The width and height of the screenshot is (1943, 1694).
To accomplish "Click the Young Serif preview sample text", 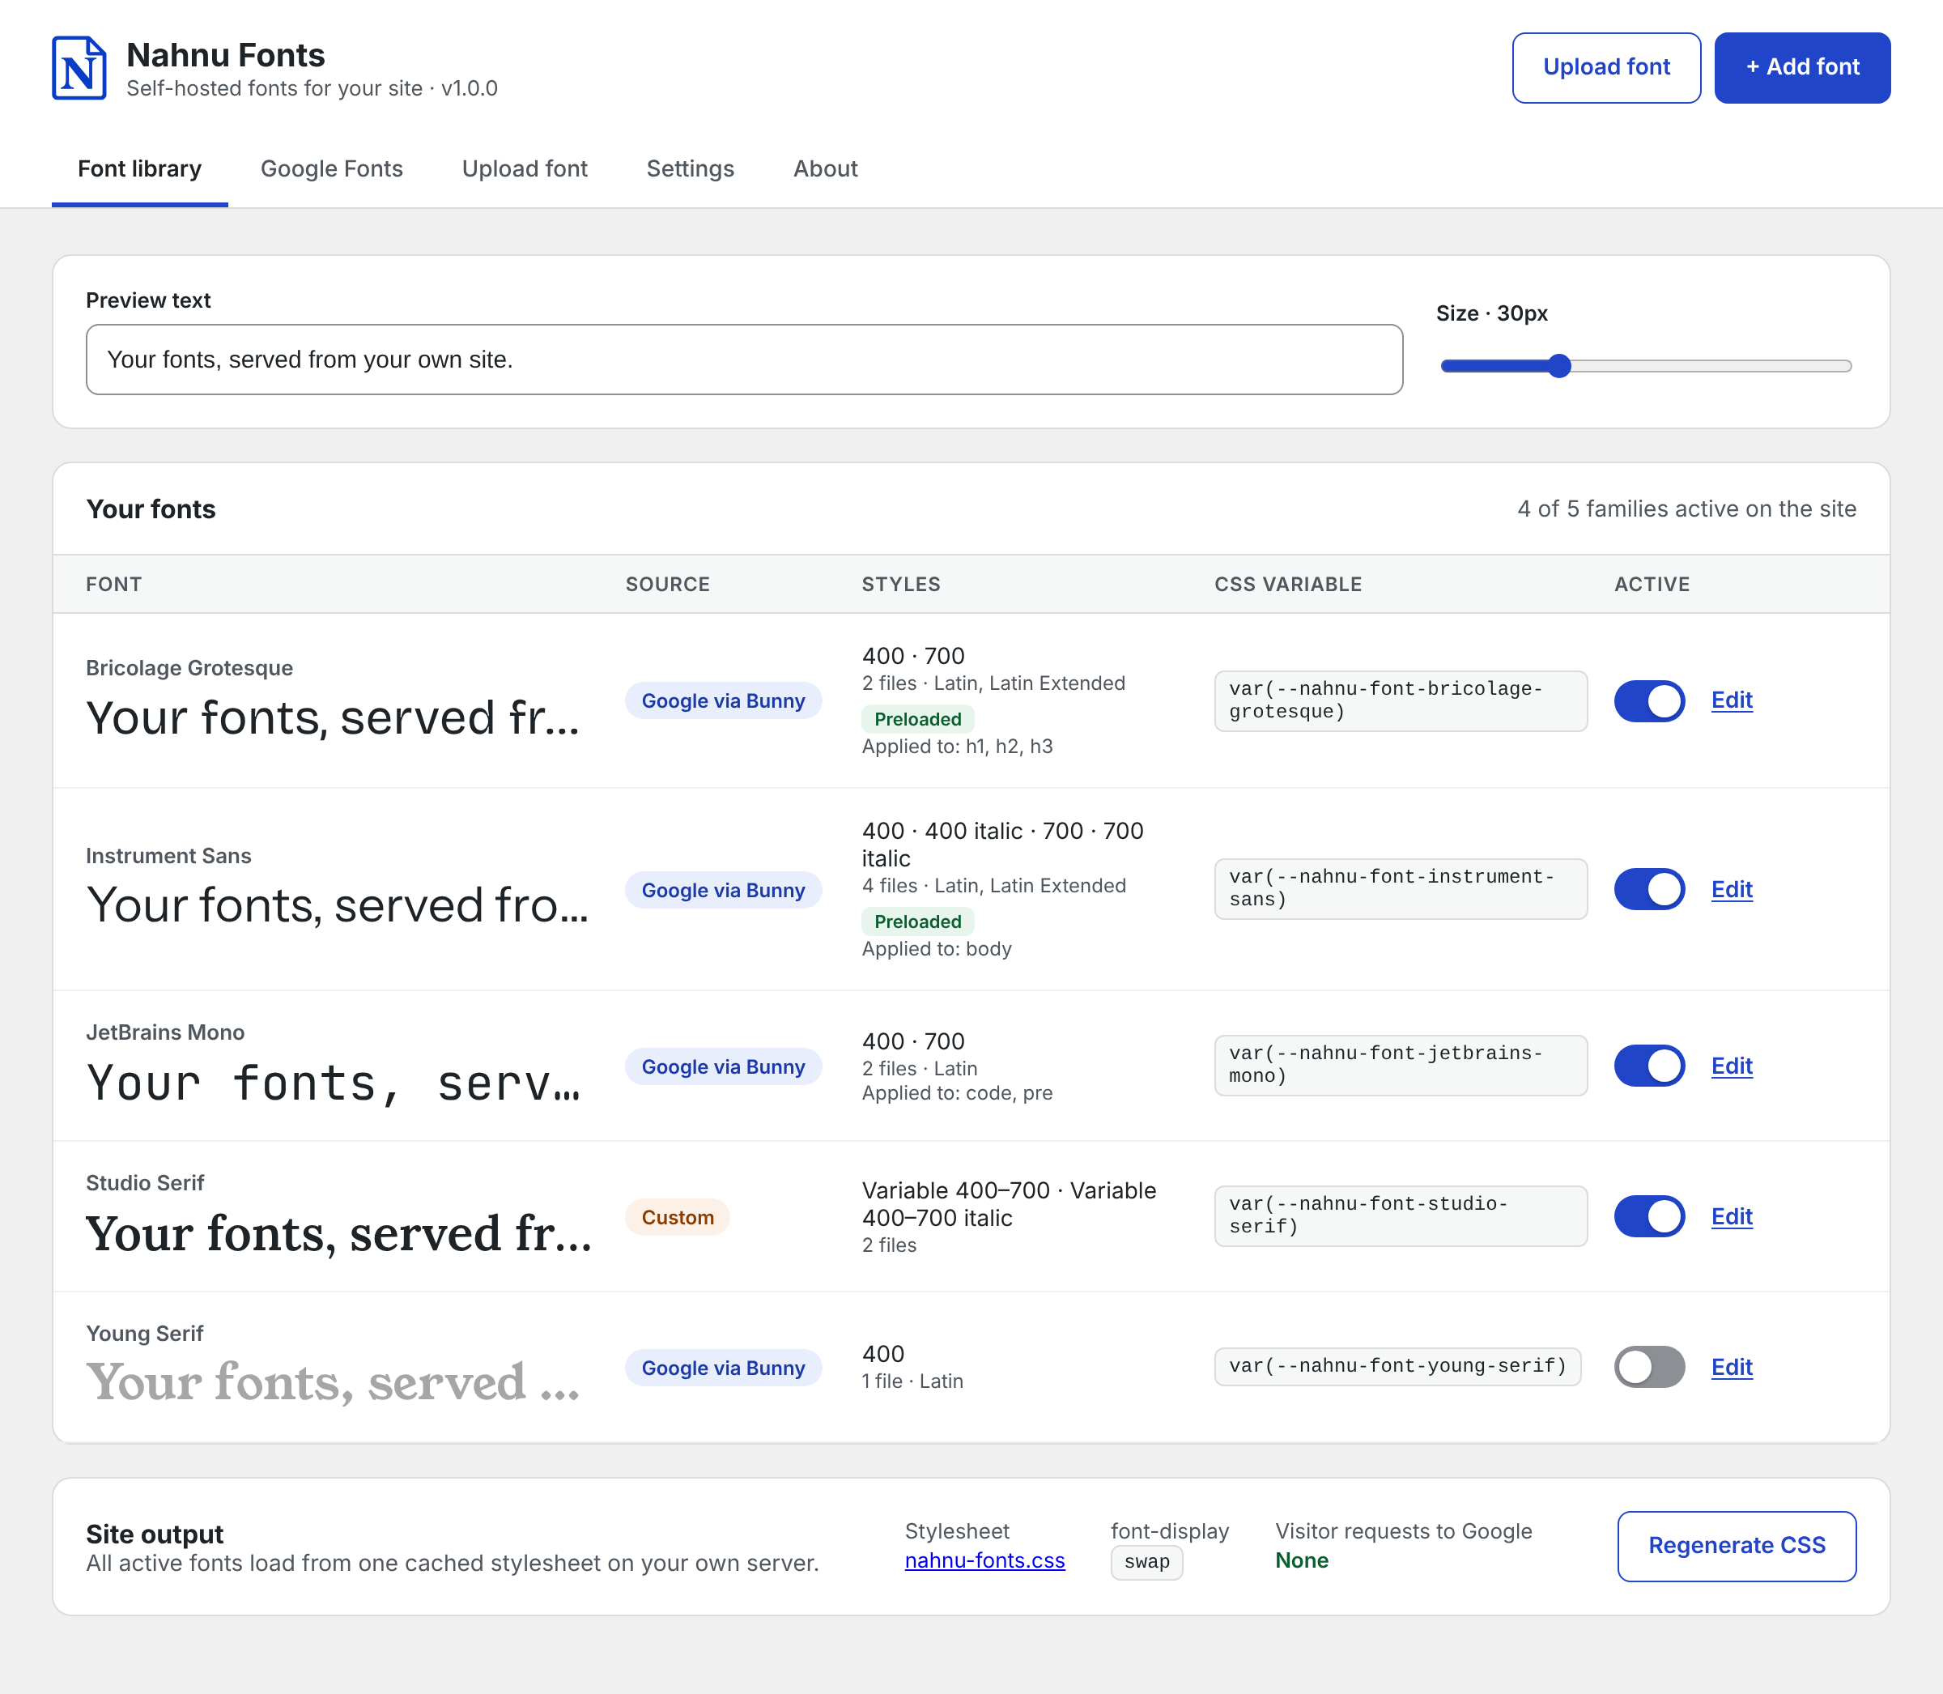I will (333, 1383).
